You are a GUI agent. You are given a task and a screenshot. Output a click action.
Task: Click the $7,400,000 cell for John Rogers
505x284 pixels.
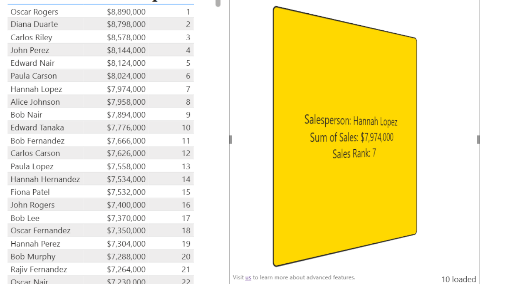(x=126, y=205)
